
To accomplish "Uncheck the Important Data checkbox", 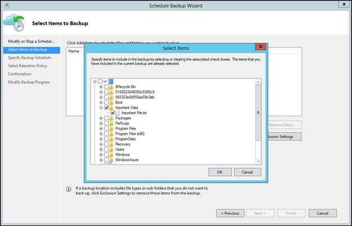I will [x=106, y=108].
